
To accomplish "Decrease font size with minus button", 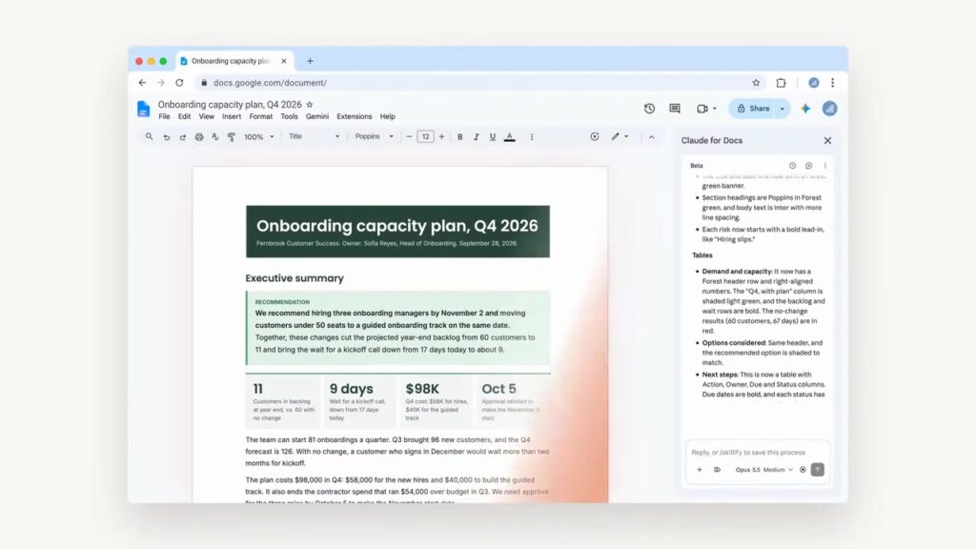I will tap(409, 137).
